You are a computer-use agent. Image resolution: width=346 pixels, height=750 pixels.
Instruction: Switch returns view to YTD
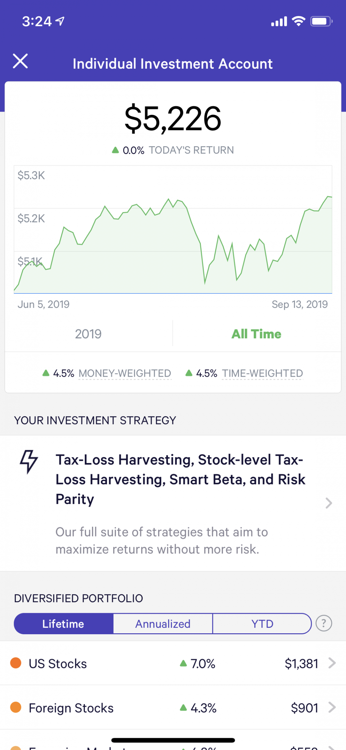(x=262, y=624)
